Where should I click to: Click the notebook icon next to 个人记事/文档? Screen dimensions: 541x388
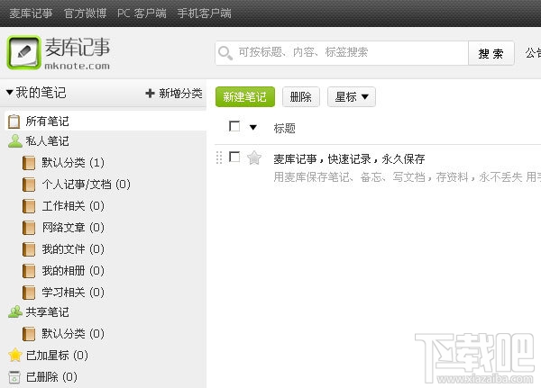tap(29, 185)
